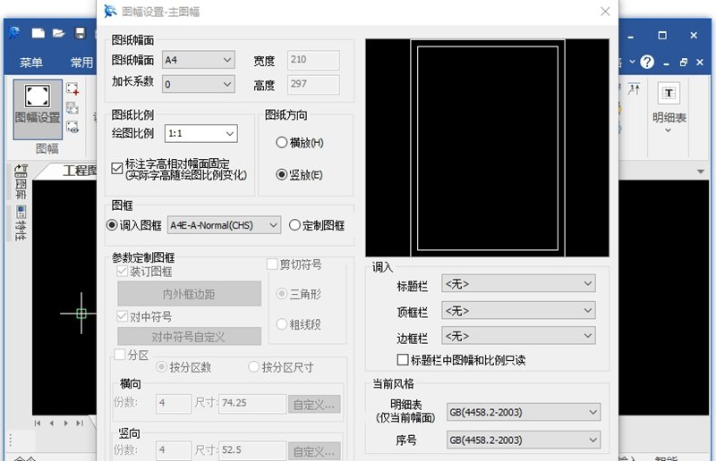The height and width of the screenshot is (461, 716).
Task: Toggle the 分区 checkbox
Action: 120,355
